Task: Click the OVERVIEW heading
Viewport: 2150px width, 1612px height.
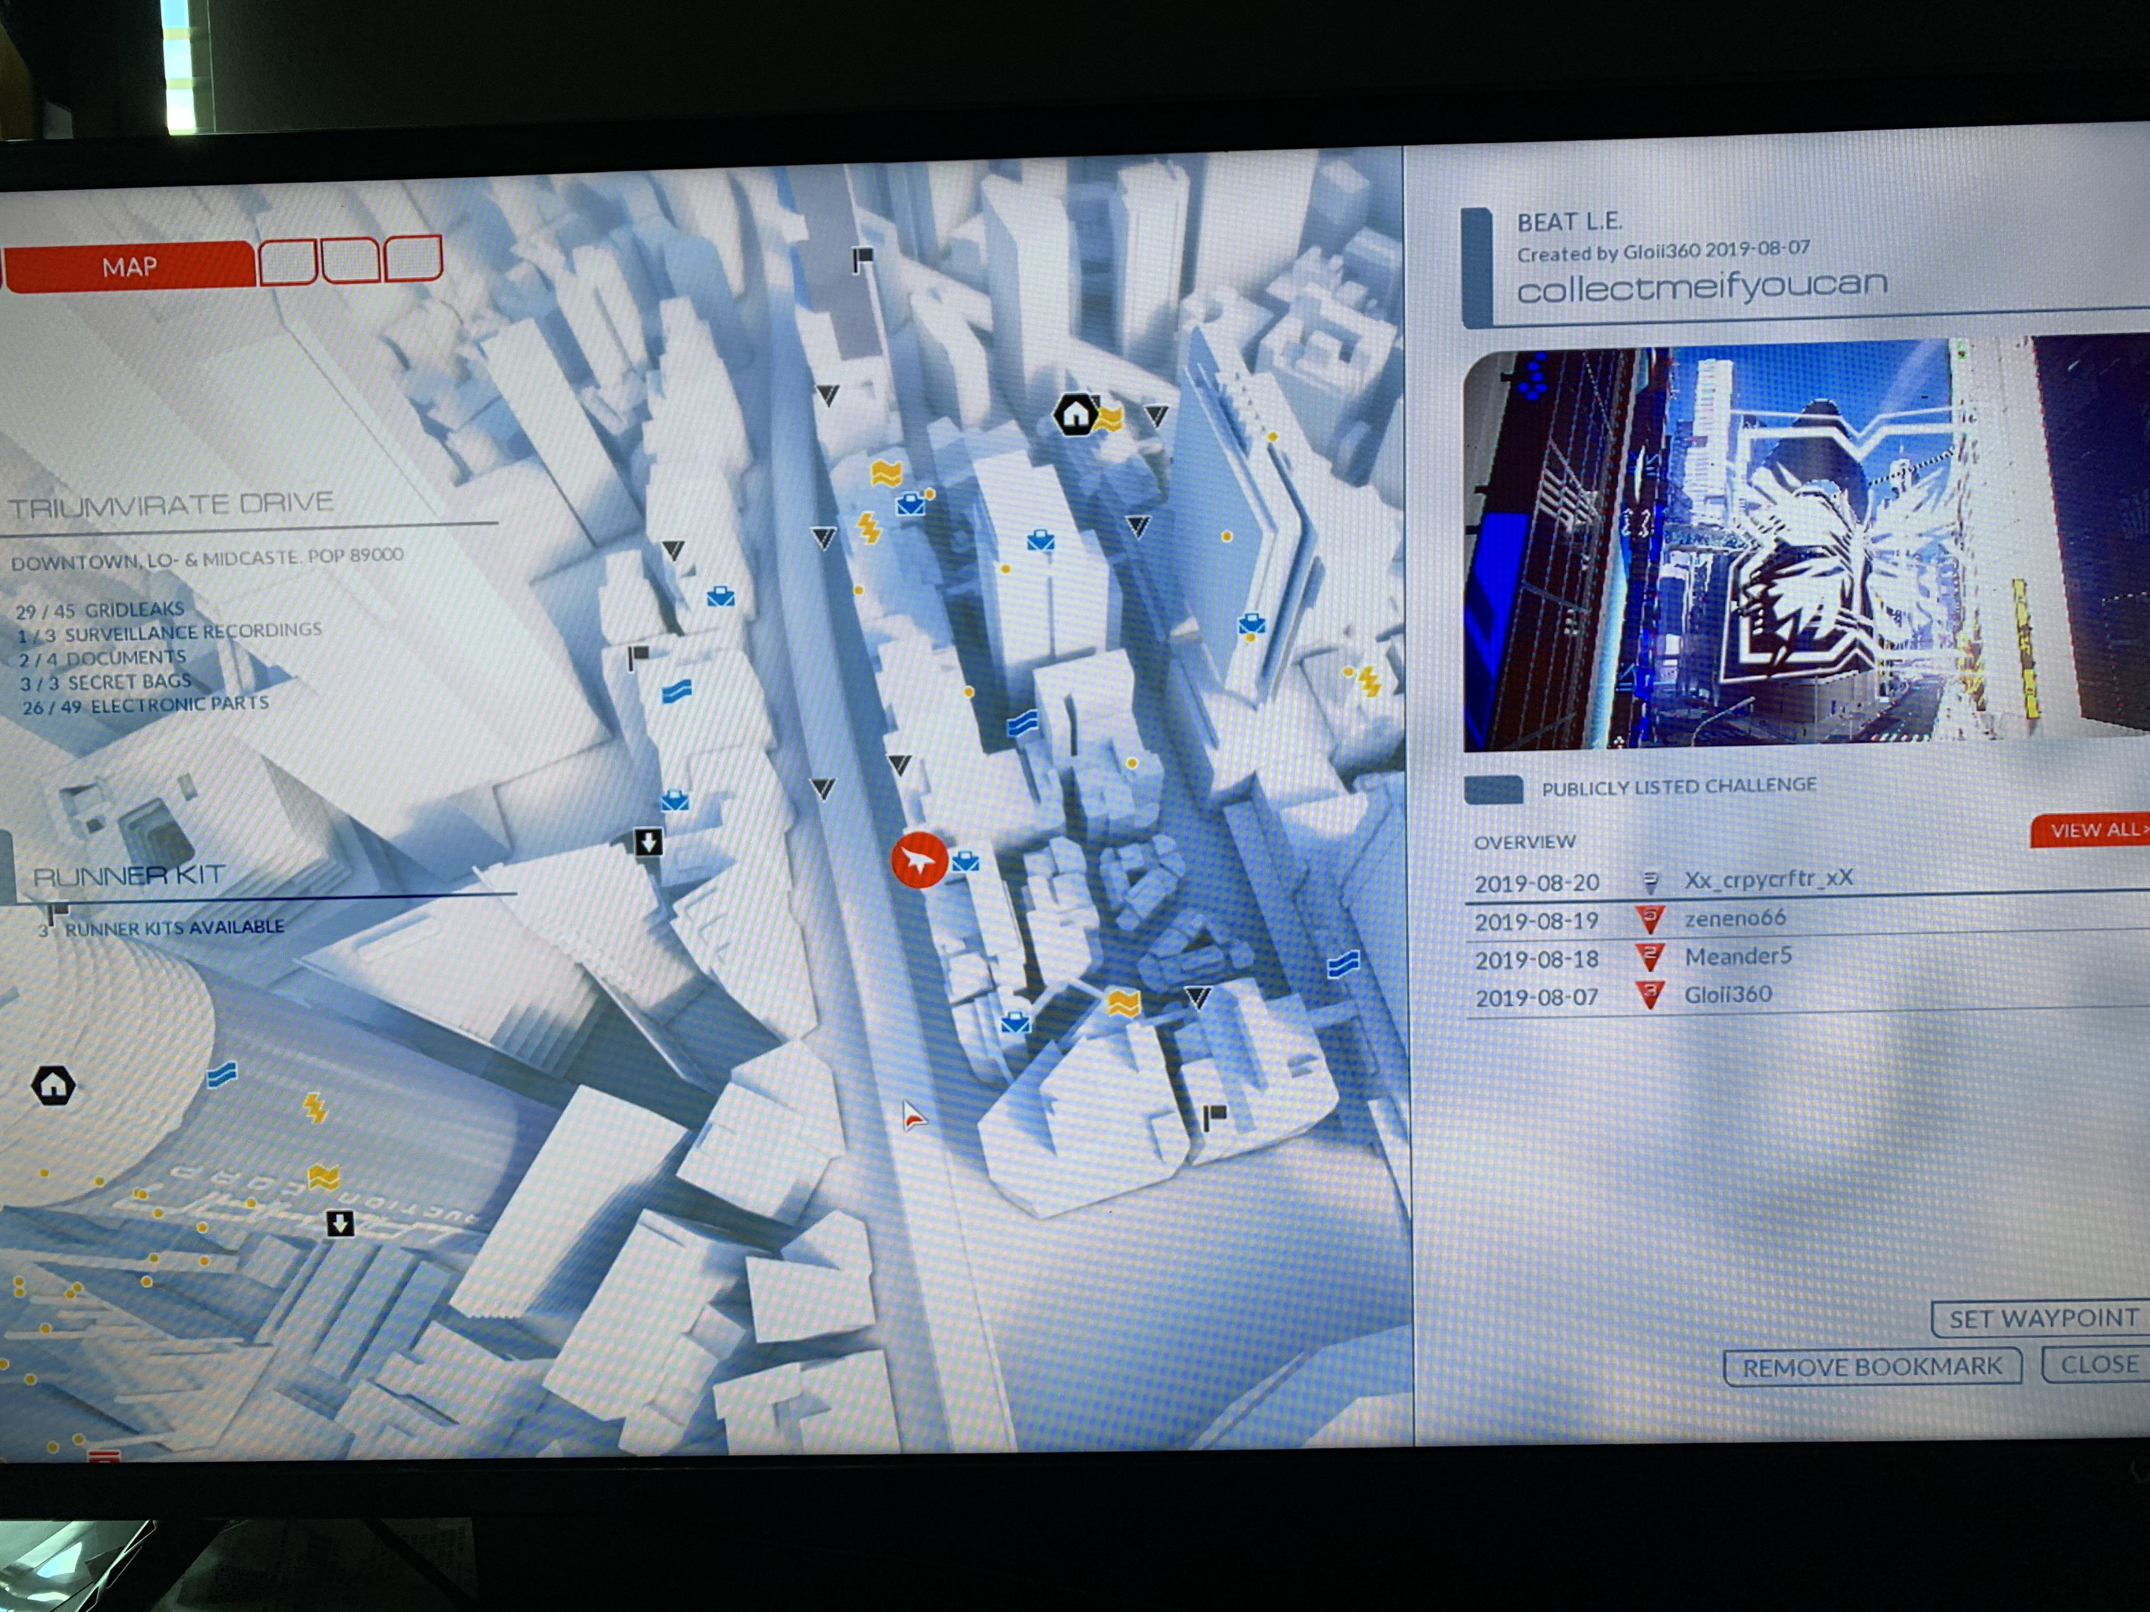Action: 1524,842
